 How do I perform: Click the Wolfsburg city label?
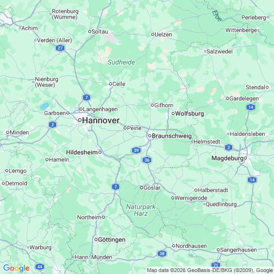pos(190,113)
